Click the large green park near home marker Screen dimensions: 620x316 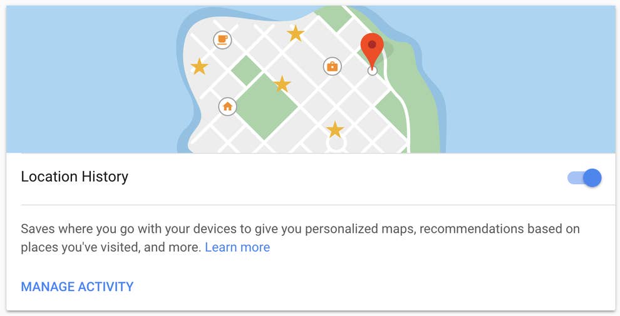click(x=266, y=106)
